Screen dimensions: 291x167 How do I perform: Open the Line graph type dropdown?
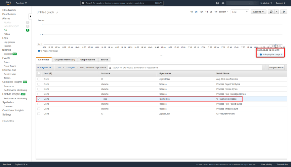(240, 12)
